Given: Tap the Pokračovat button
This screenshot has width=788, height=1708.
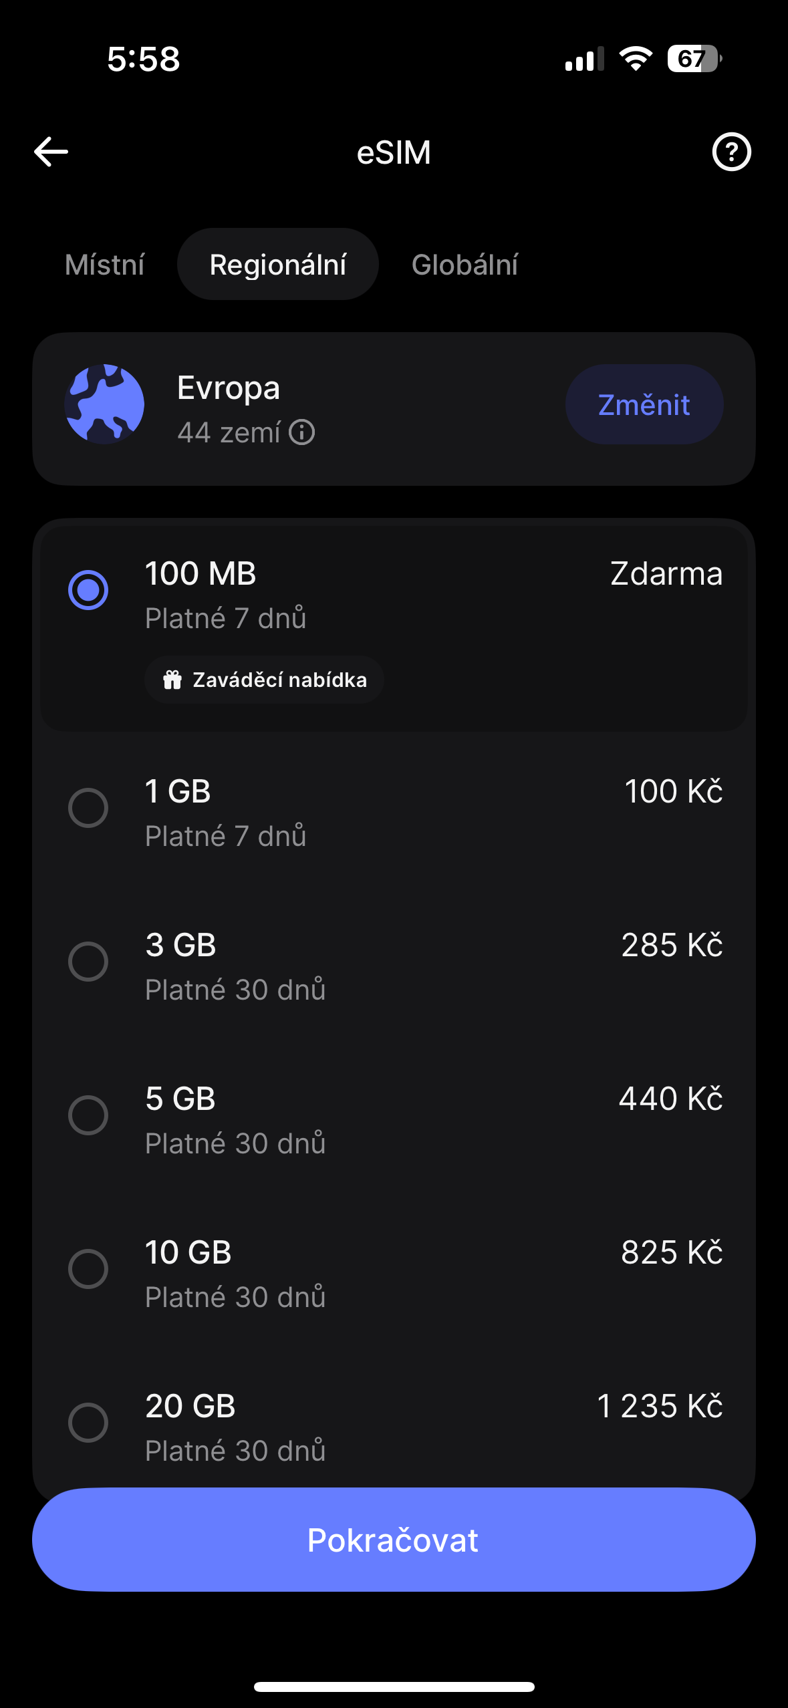Looking at the screenshot, I should [394, 1540].
